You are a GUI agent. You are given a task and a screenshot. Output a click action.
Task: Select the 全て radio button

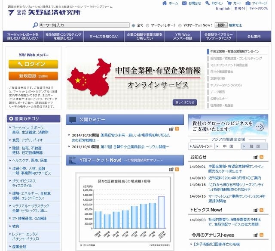(x=134, y=25)
